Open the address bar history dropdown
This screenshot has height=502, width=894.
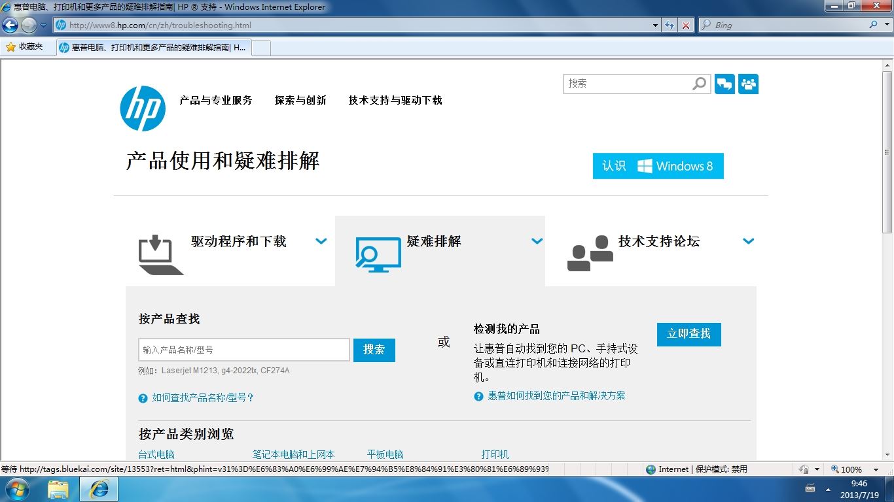pos(656,25)
